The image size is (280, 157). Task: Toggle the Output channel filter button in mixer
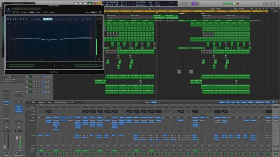tap(251, 102)
